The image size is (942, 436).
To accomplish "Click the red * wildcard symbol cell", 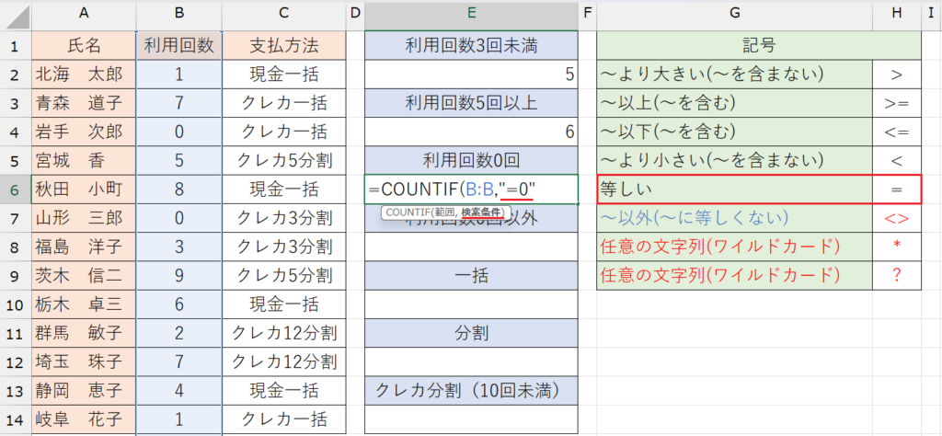I will tap(897, 247).
